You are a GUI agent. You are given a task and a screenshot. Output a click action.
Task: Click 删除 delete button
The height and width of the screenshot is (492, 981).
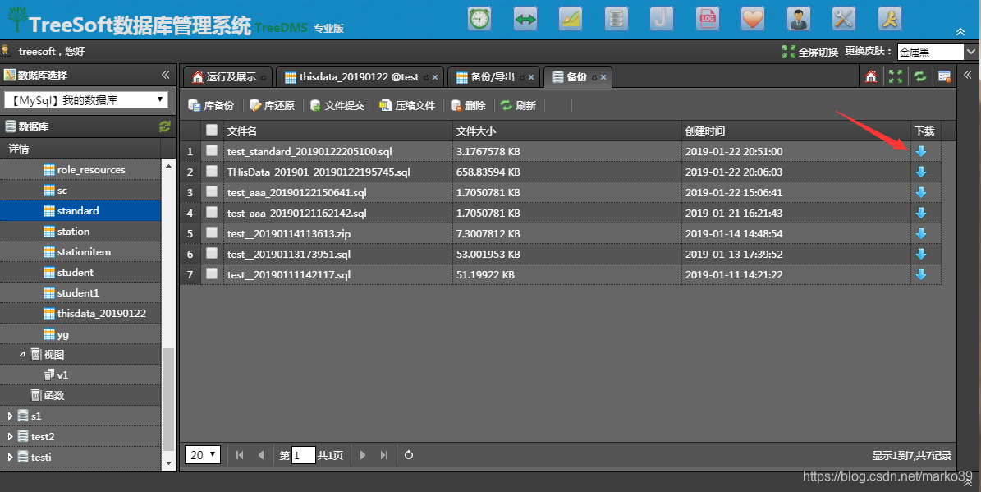pyautogui.click(x=468, y=106)
